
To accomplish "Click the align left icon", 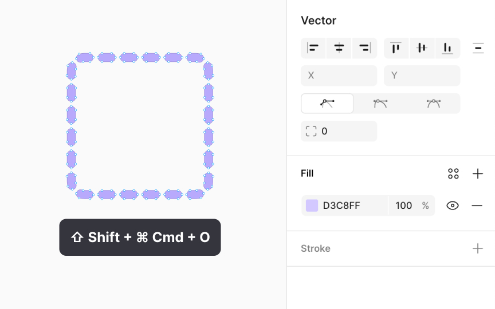I will (x=313, y=48).
